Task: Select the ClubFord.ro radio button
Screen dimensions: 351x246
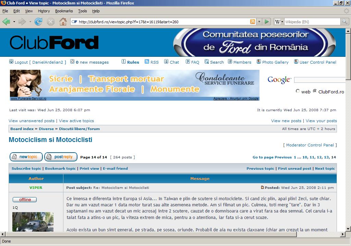Action: tap(315, 91)
